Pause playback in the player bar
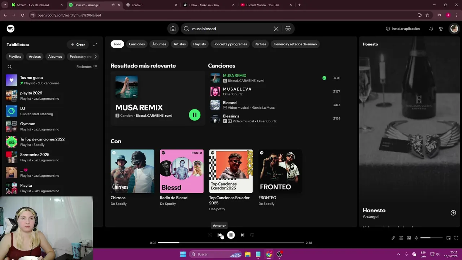462x260 pixels. pyautogui.click(x=231, y=235)
